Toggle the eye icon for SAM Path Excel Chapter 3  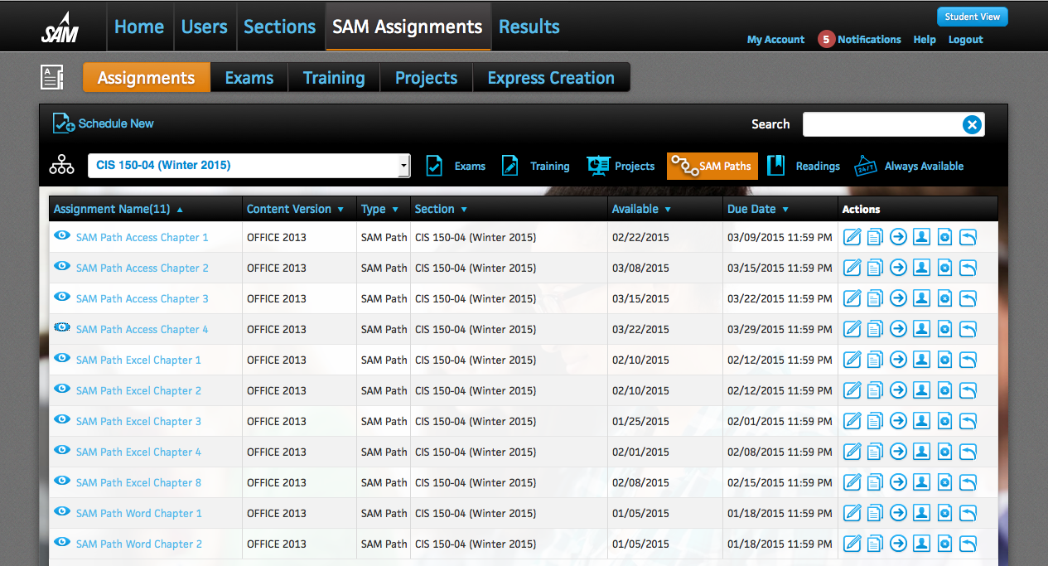pos(62,419)
